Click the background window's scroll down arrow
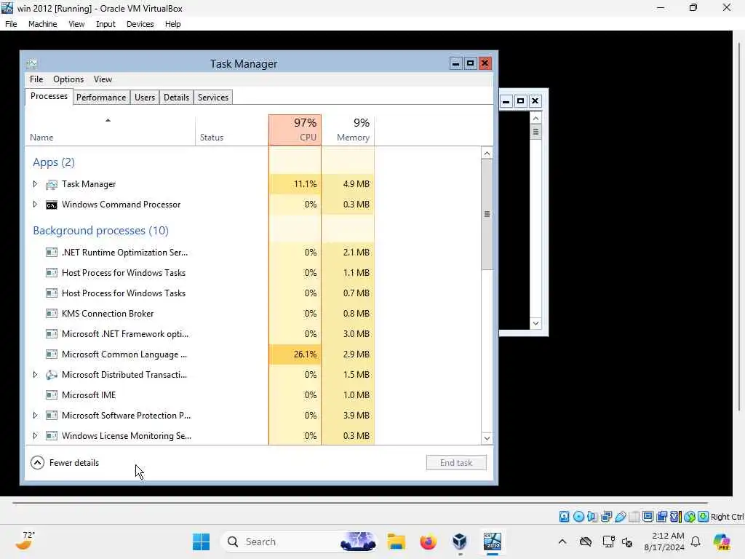745x559 pixels. click(x=536, y=324)
